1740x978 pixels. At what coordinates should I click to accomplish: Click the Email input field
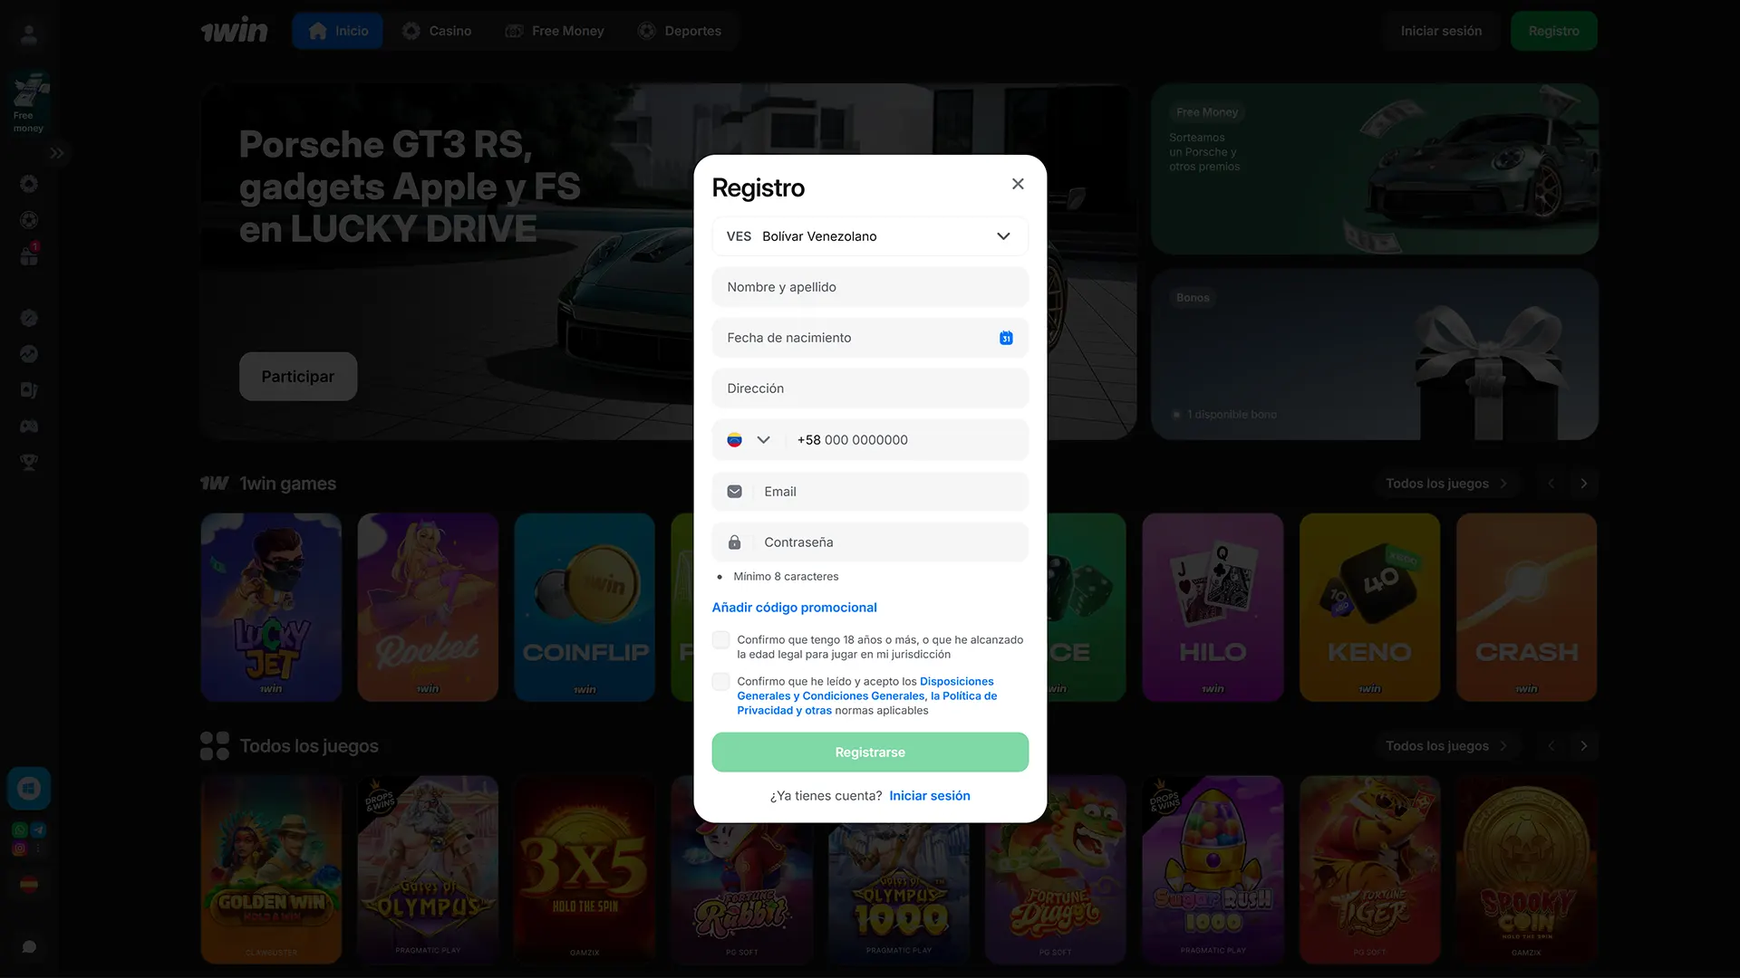[x=869, y=492]
